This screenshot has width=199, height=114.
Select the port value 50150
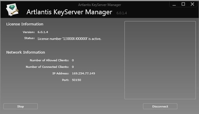pyautogui.click(x=77, y=80)
